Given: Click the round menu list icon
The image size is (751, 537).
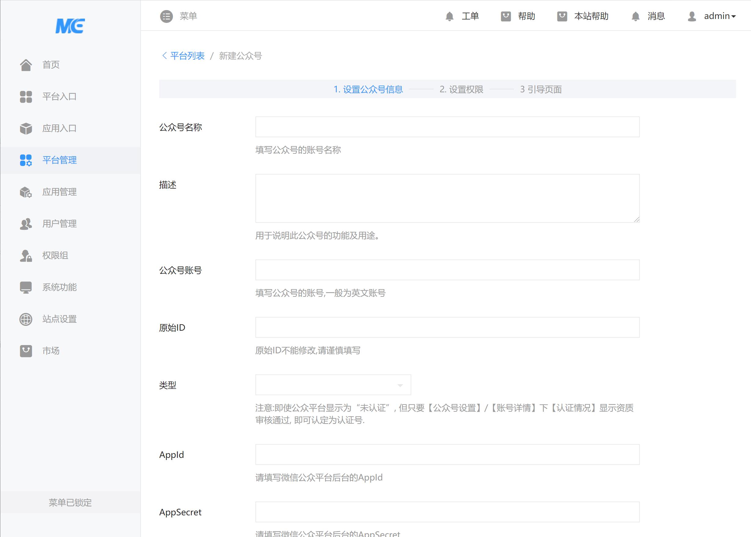Looking at the screenshot, I should coord(166,16).
